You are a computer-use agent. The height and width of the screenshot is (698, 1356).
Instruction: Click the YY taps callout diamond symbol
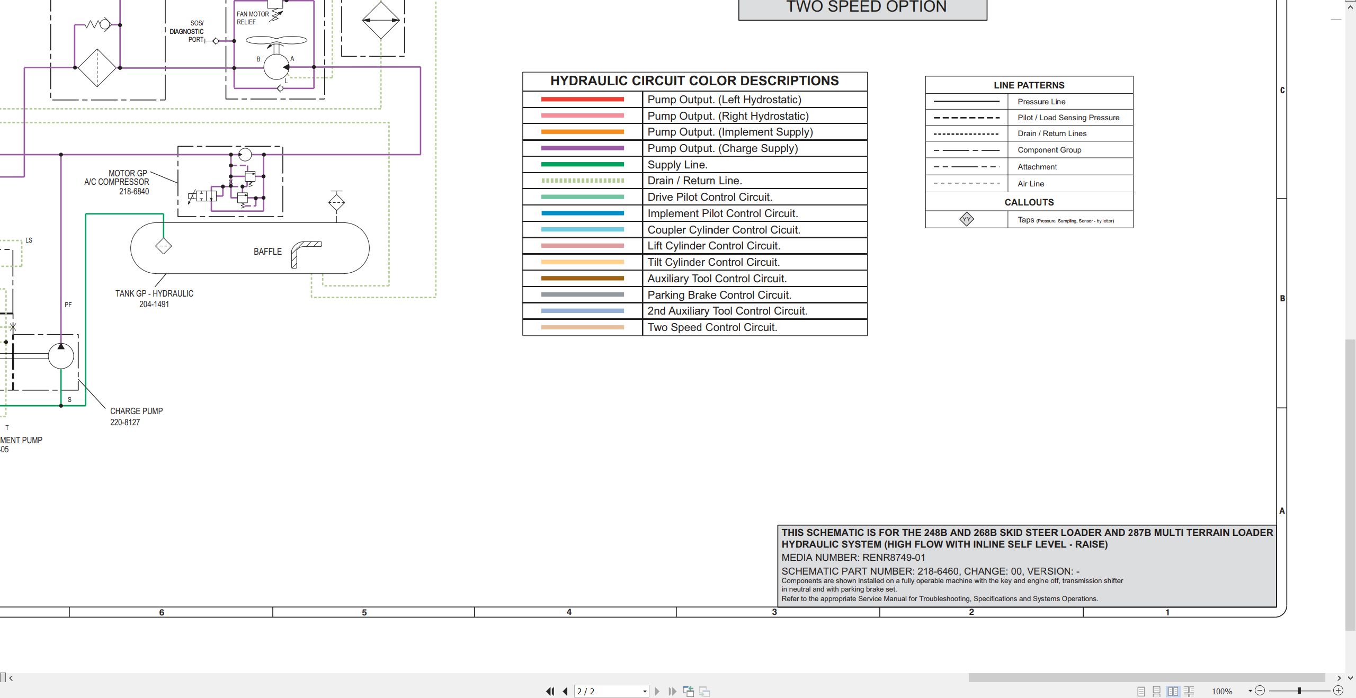[x=966, y=219]
